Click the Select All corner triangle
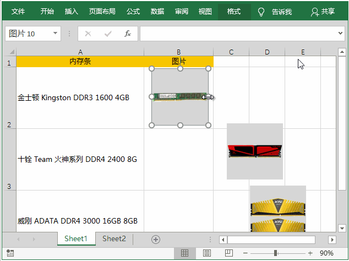 pyautogui.click(x=11, y=52)
